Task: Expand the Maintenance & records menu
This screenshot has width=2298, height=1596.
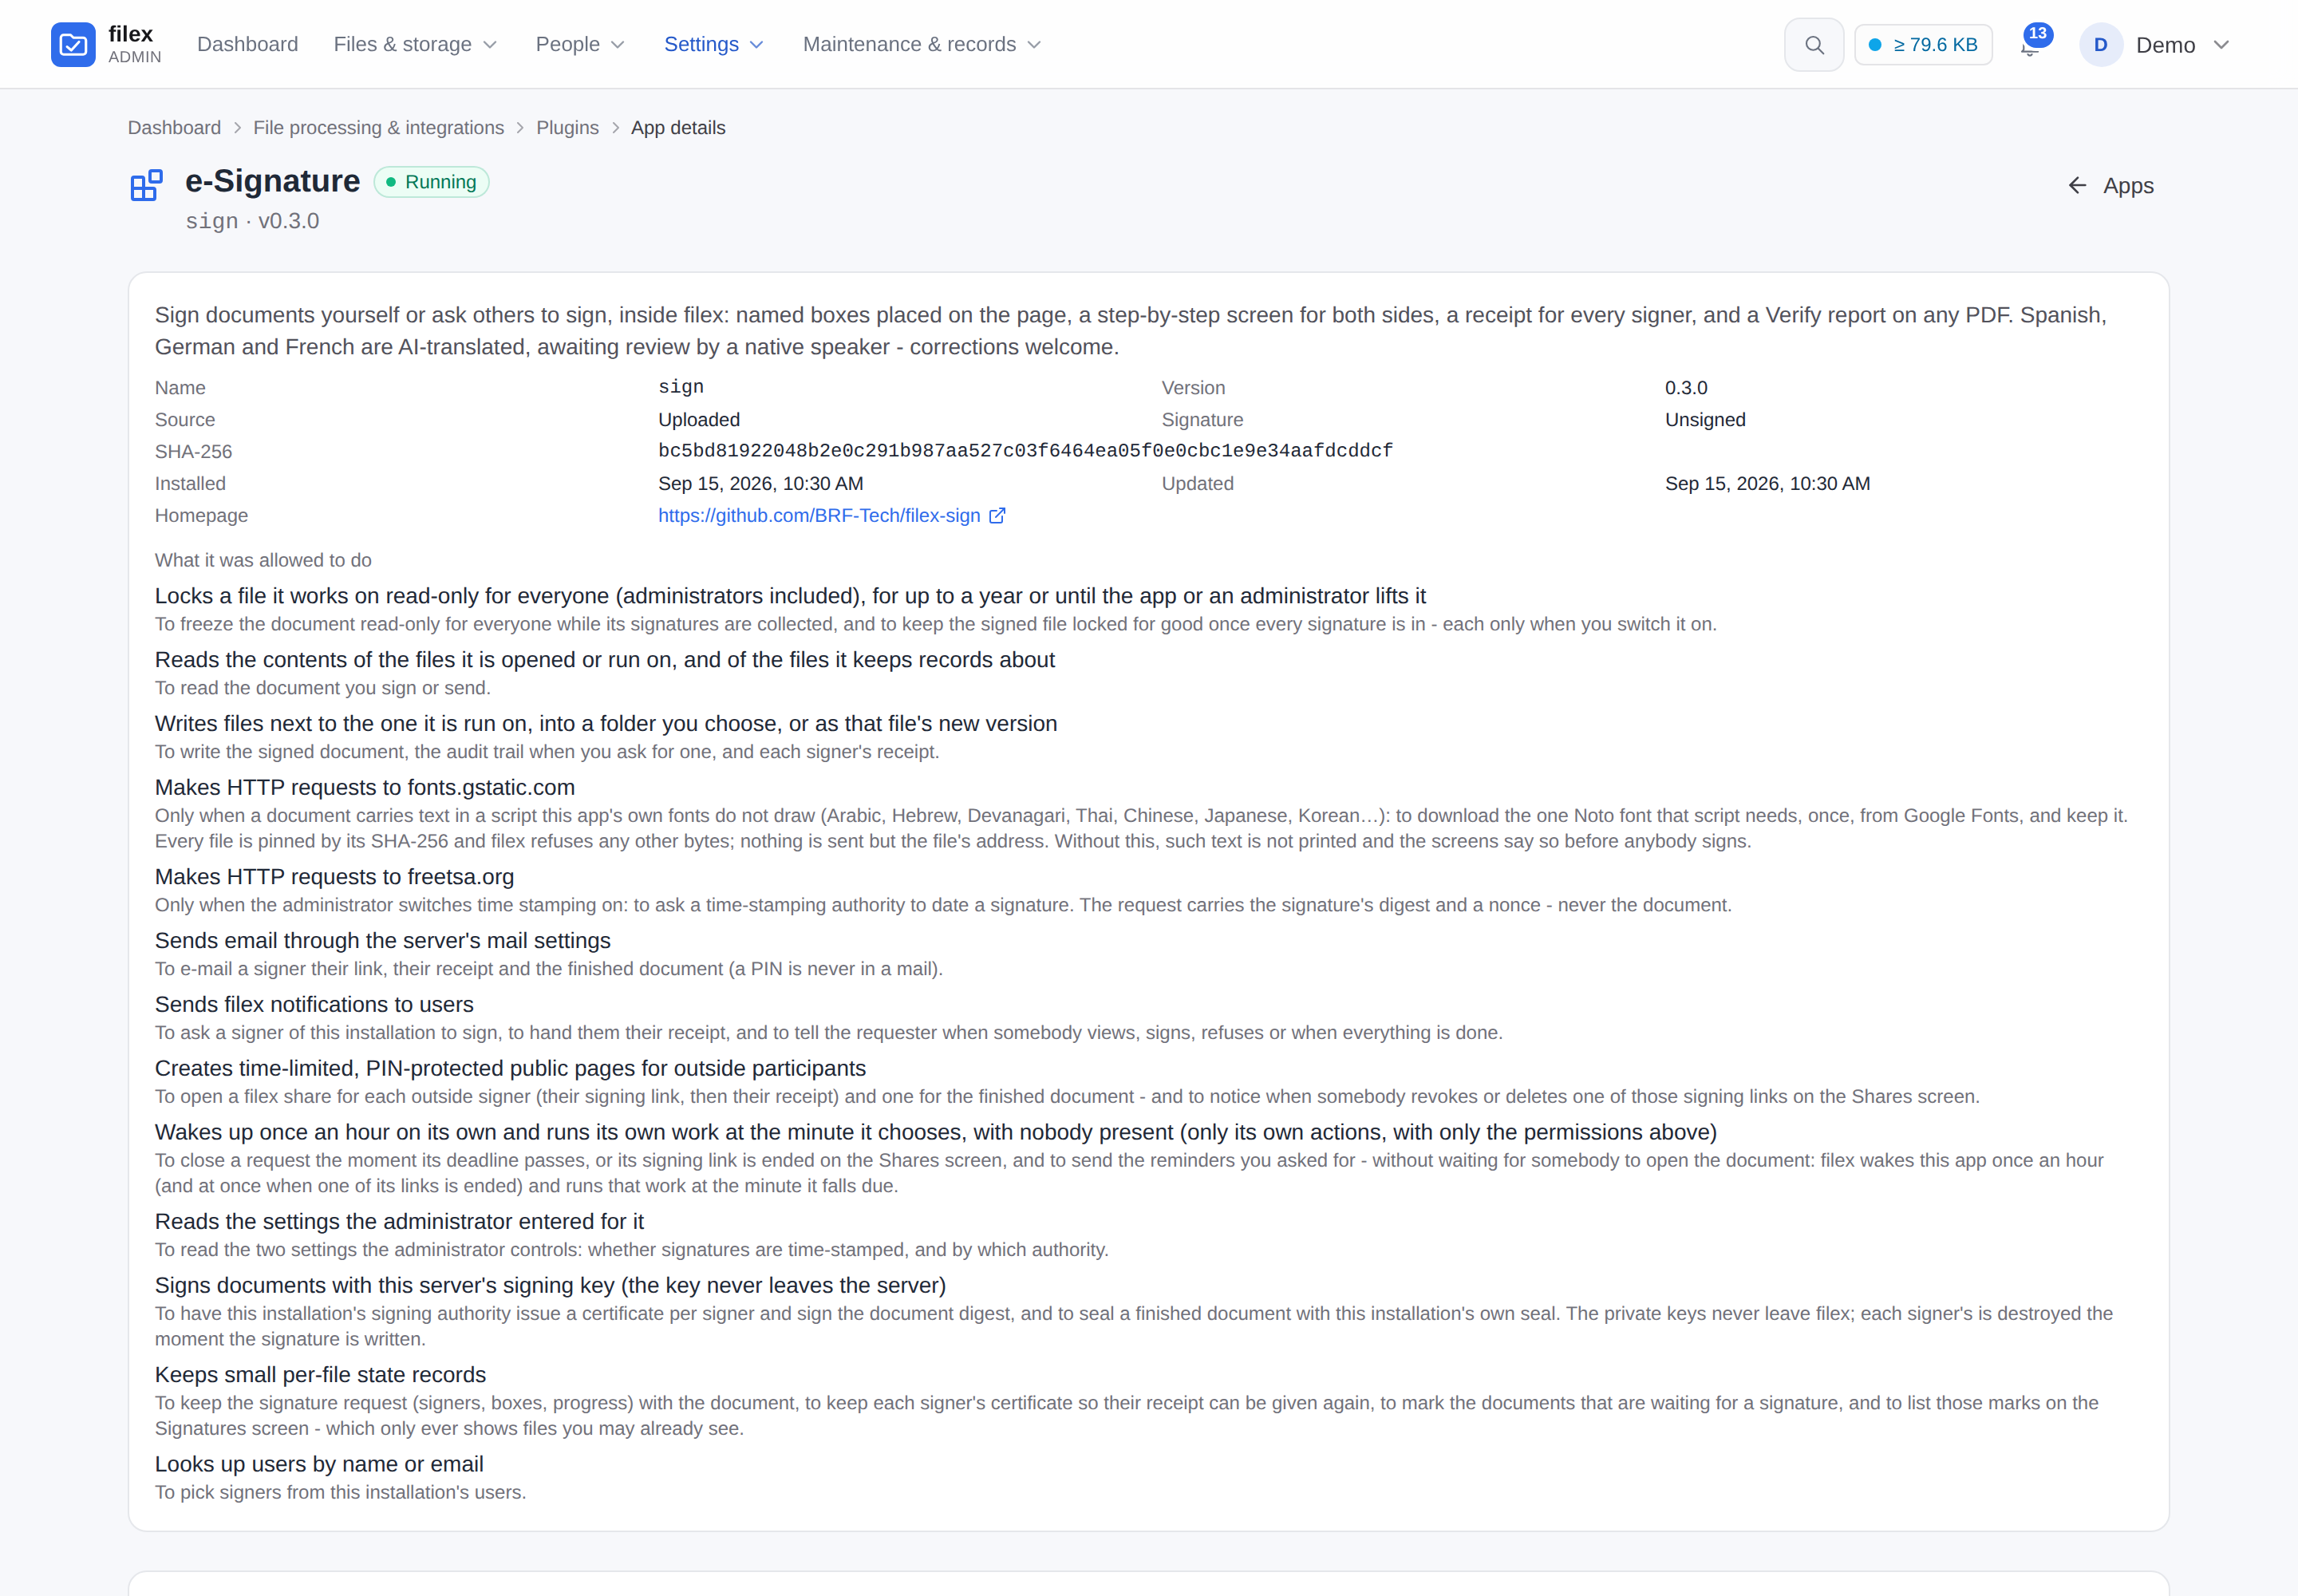Action: [922, 44]
